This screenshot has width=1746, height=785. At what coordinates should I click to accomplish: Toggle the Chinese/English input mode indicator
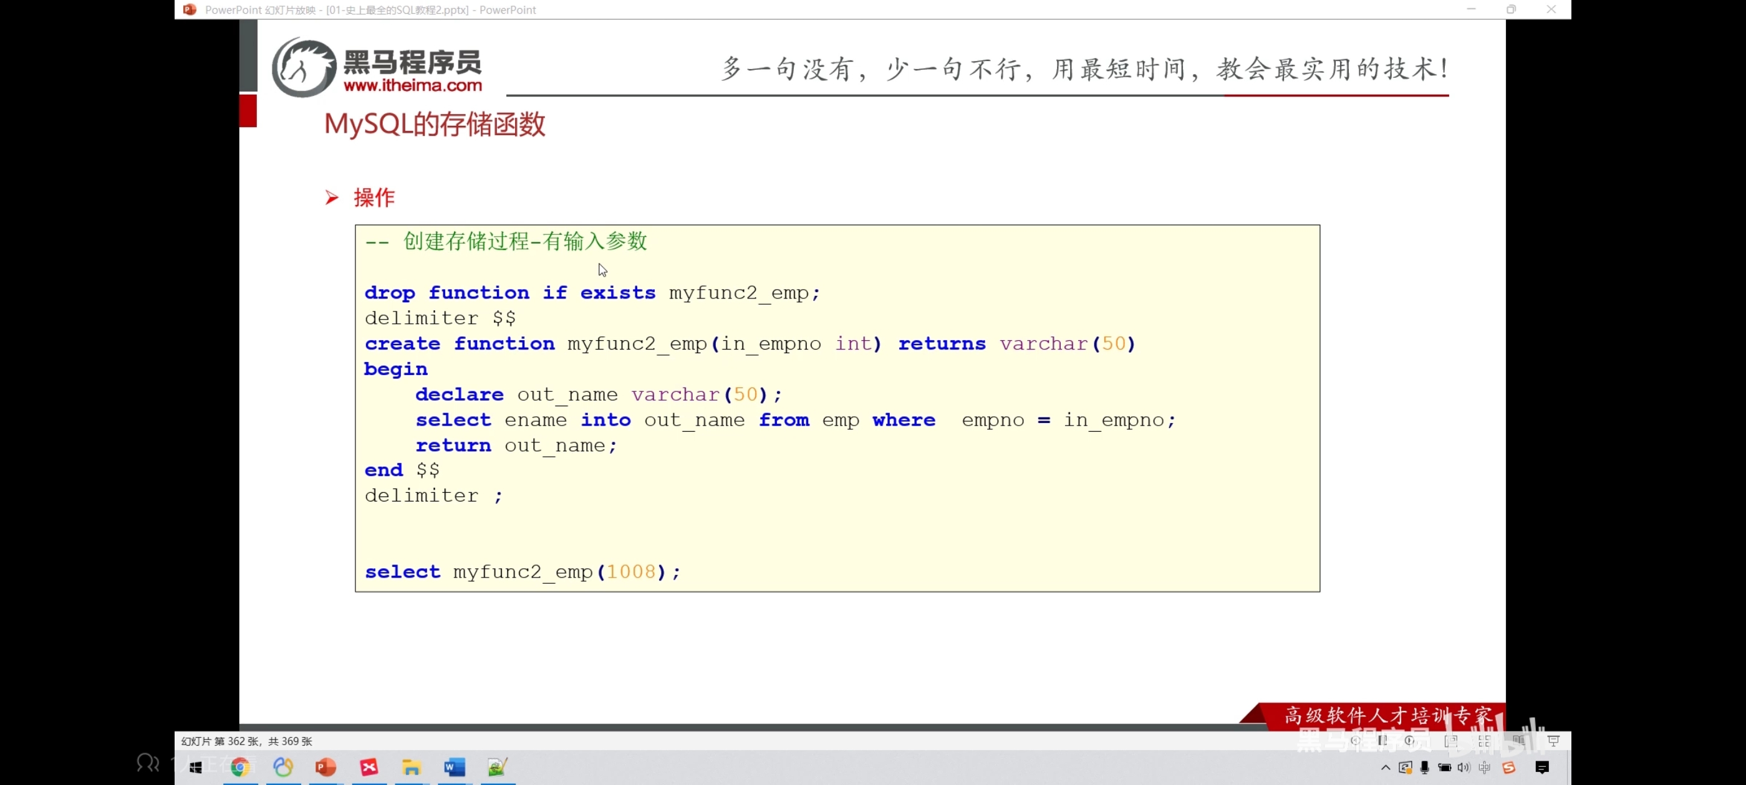point(1484,768)
